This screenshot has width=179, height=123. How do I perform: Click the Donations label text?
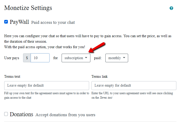21,114
